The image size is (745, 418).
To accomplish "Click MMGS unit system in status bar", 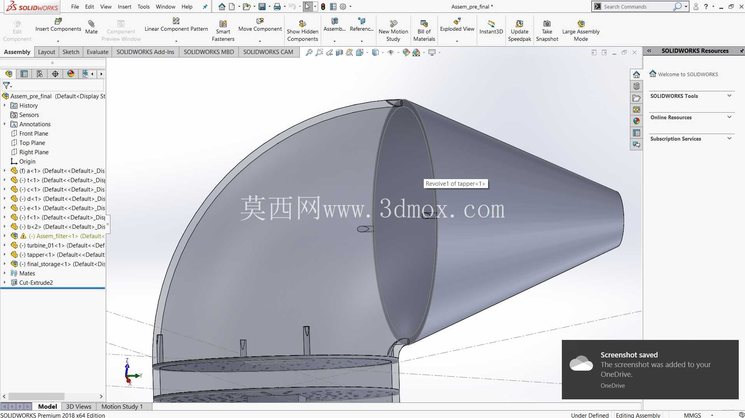I will (693, 415).
